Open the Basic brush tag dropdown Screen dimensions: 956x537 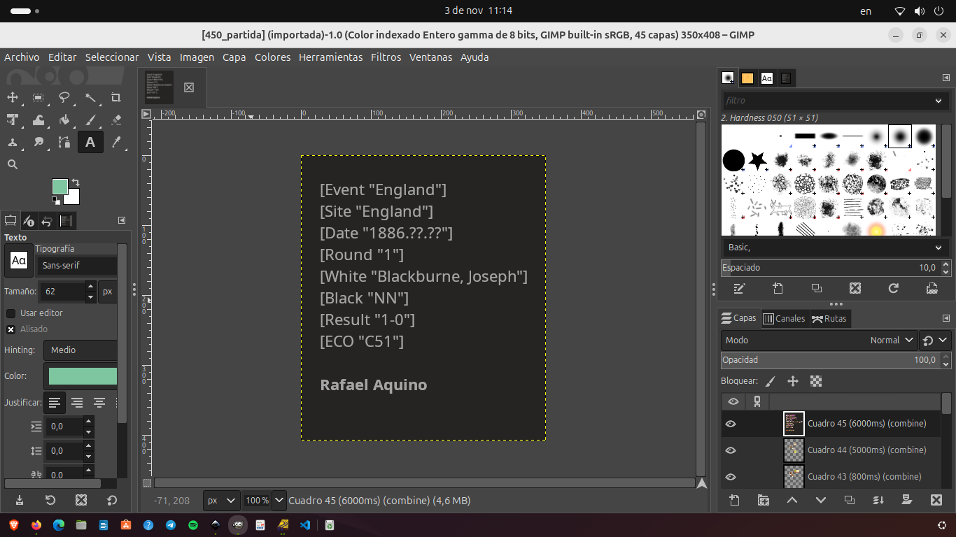click(833, 248)
